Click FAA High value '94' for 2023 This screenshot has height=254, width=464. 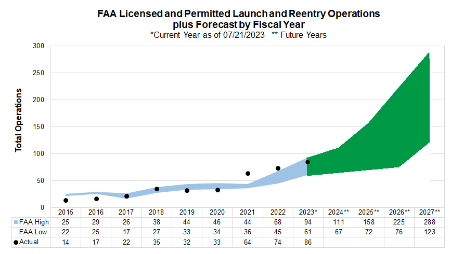[308, 222]
